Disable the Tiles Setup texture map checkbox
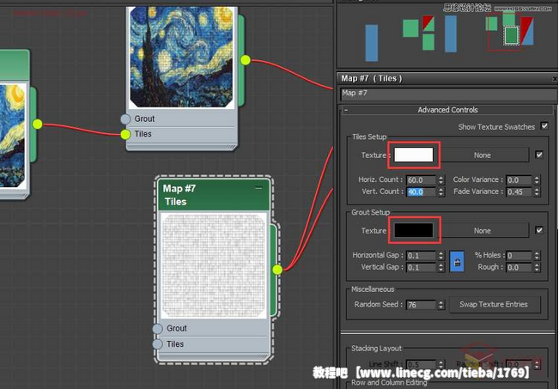This screenshot has height=389, width=559. 539,155
